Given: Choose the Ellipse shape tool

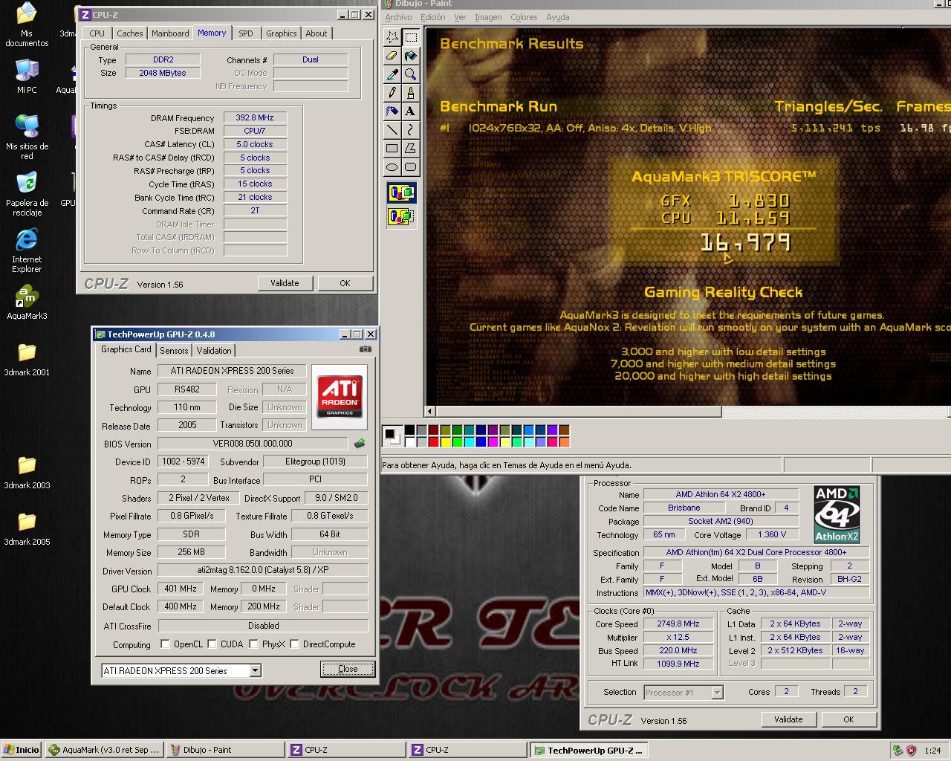Looking at the screenshot, I should click(x=392, y=167).
